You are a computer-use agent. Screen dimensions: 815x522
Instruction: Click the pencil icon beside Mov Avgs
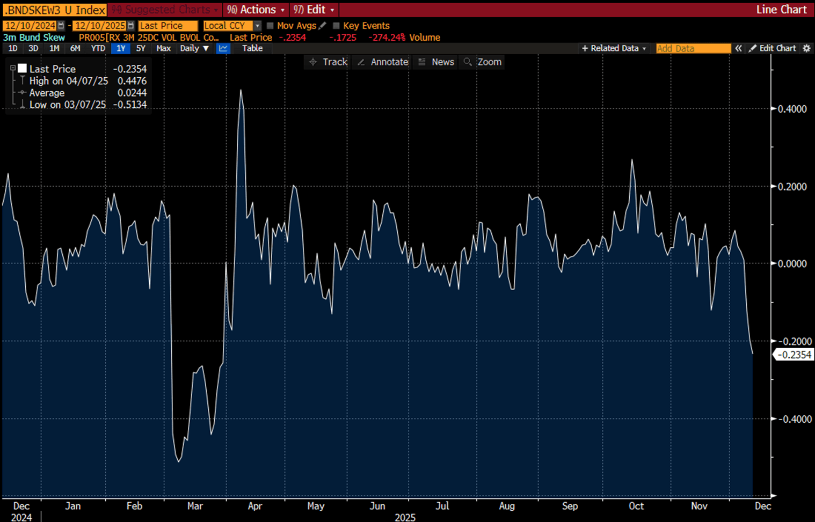click(x=322, y=26)
